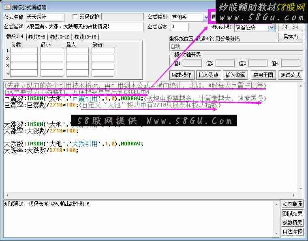
Task: Click the code line 大涨率:大涨数/2718*100
Action: tap(41, 131)
